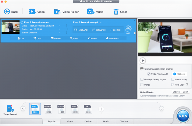Open codec OPT gear settings
The width and height of the screenshot is (192, 126).
point(128,30)
